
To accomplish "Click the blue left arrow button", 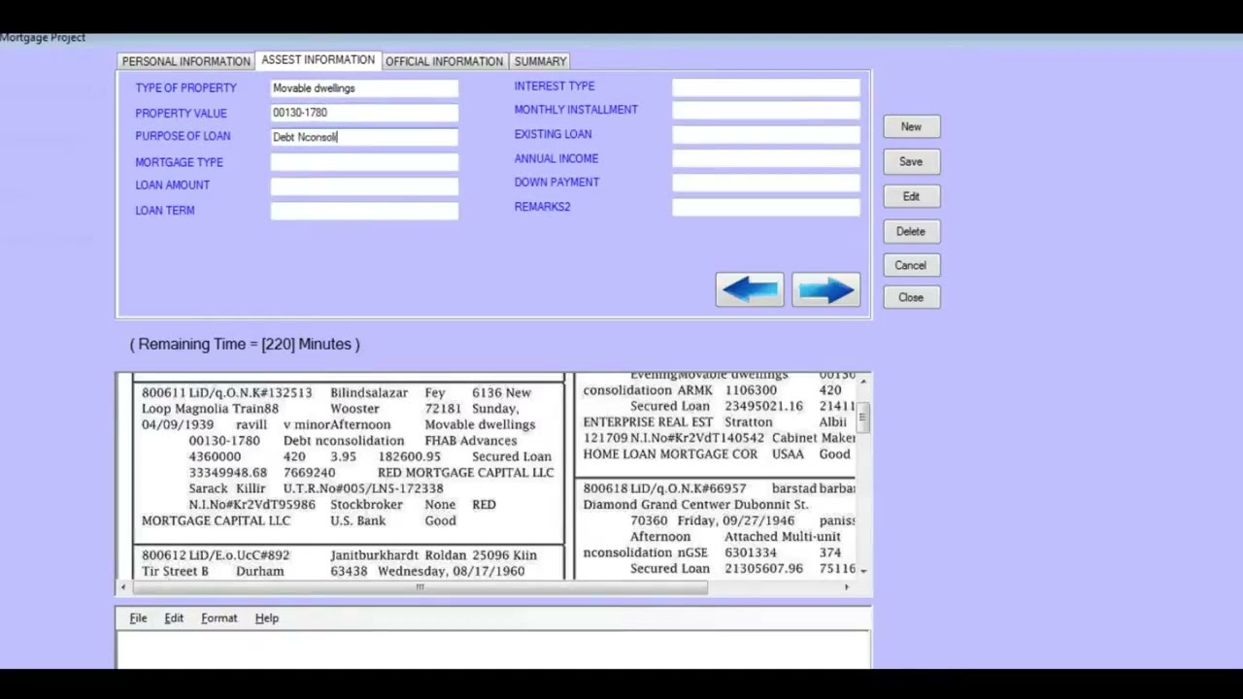I will (x=750, y=290).
